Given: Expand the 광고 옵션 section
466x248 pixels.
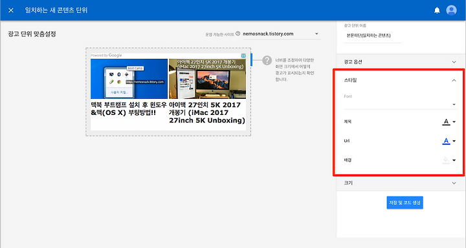Looking at the screenshot, I should click(401, 62).
